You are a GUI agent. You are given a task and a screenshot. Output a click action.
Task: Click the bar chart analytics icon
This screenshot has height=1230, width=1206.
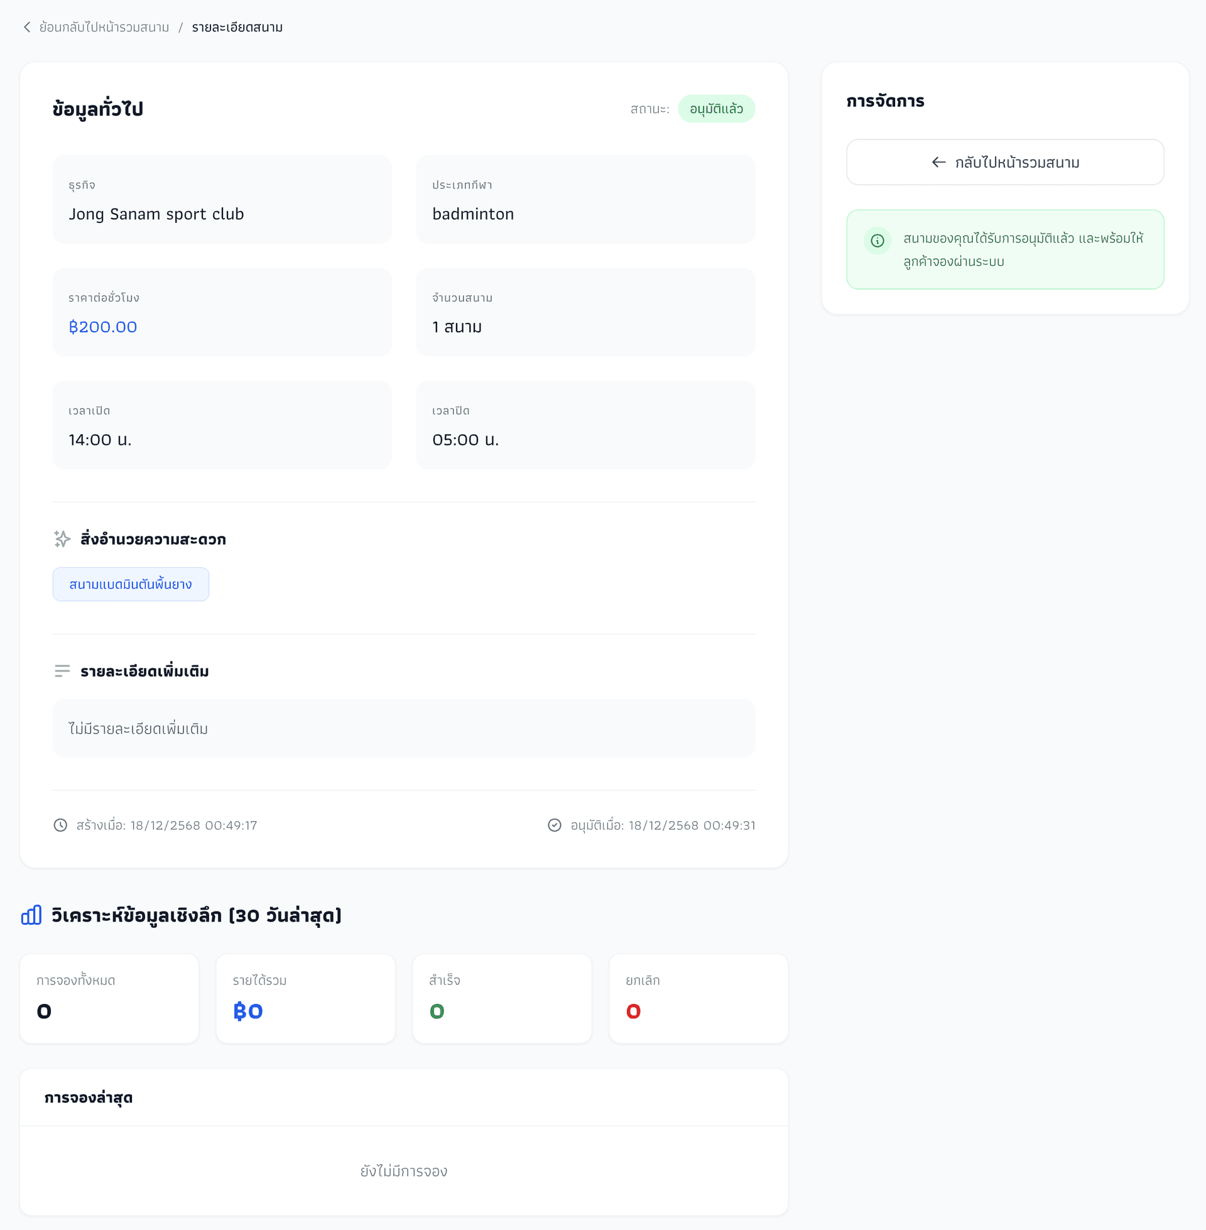31,915
